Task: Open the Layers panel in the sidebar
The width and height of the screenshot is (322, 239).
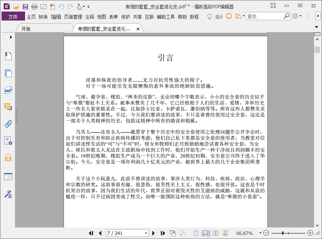Action: click(x=8, y=90)
